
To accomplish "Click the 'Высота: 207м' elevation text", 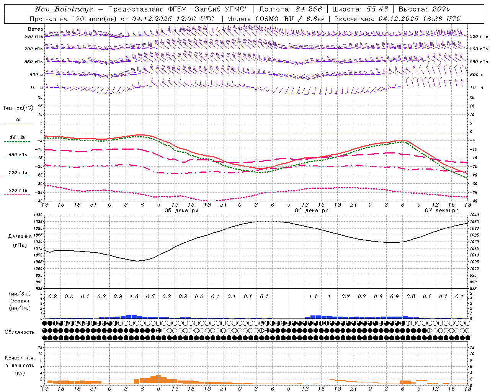I will point(425,9).
